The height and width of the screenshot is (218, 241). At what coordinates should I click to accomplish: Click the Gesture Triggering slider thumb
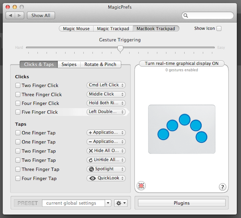point(120,49)
